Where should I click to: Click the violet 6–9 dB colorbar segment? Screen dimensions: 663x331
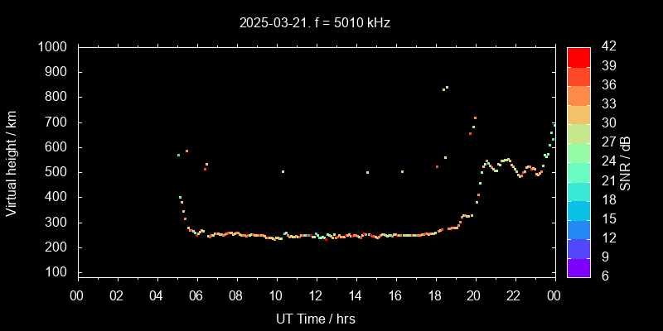pos(578,267)
